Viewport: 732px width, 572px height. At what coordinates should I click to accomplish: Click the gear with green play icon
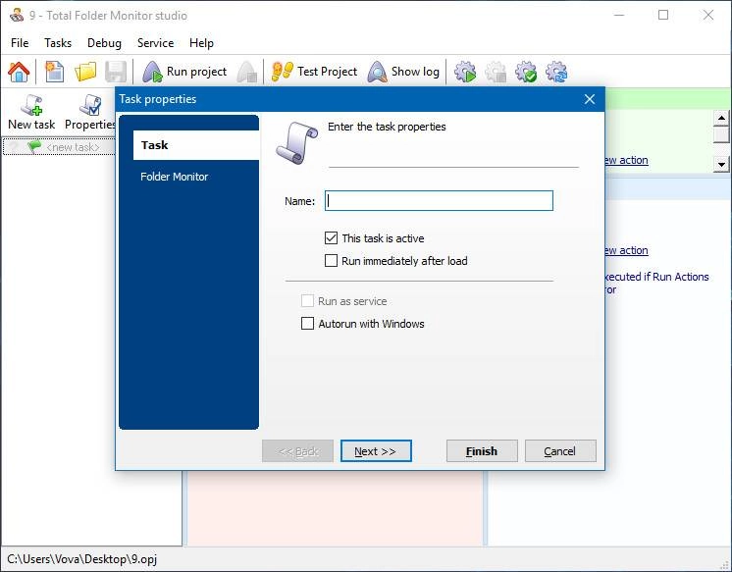point(465,72)
